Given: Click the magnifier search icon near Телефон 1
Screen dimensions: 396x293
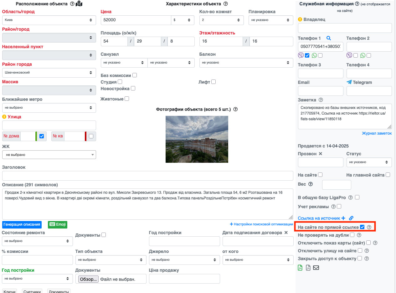Looking at the screenshot, I should click(329, 38).
